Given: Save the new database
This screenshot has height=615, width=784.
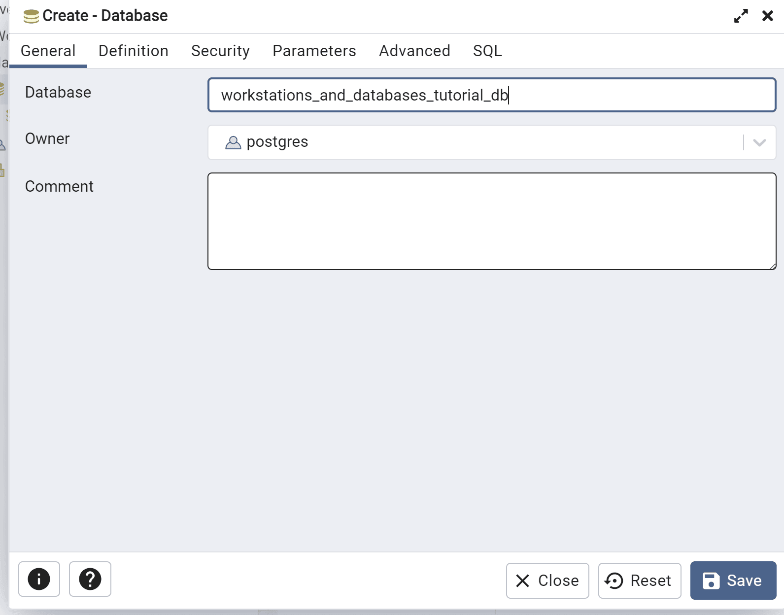Looking at the screenshot, I should pyautogui.click(x=733, y=581).
